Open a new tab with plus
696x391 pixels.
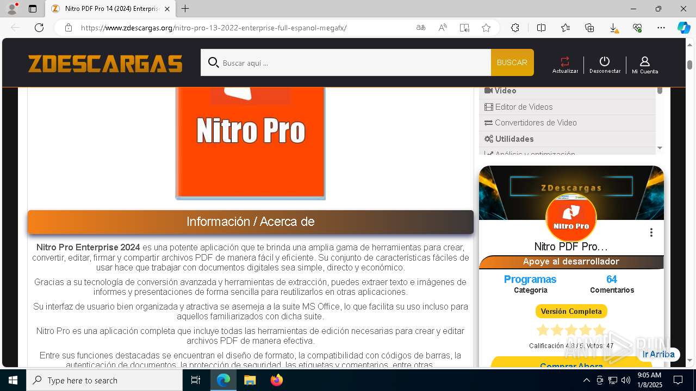click(x=185, y=9)
